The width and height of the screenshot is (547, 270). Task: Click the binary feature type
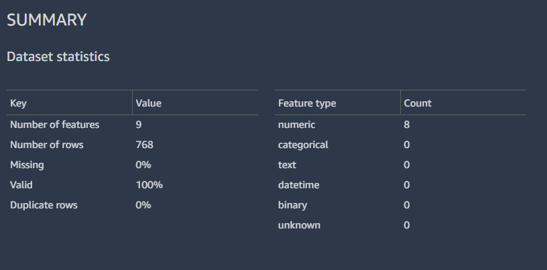pos(292,205)
